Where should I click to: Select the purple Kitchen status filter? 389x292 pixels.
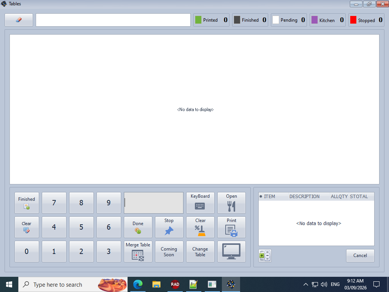(x=315, y=20)
